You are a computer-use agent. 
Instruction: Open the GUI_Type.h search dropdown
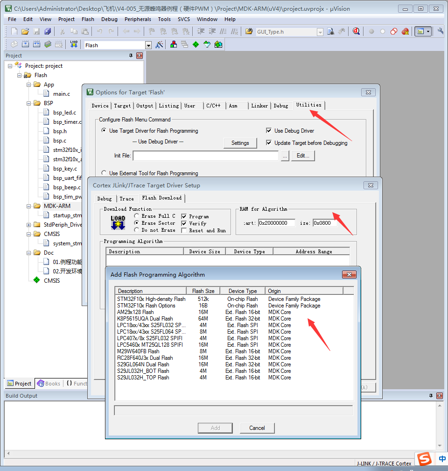point(320,32)
